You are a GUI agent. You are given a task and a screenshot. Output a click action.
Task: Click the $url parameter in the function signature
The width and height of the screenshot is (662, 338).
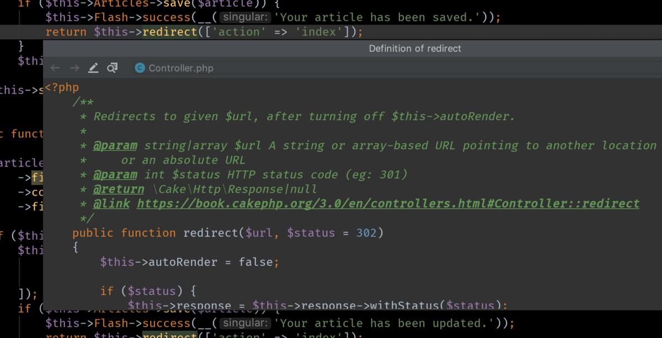259,233
